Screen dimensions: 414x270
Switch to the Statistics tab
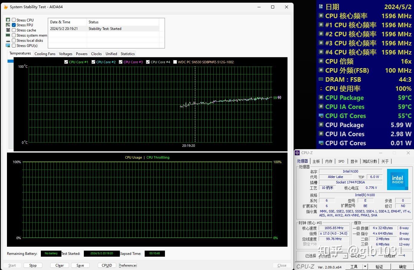point(127,54)
